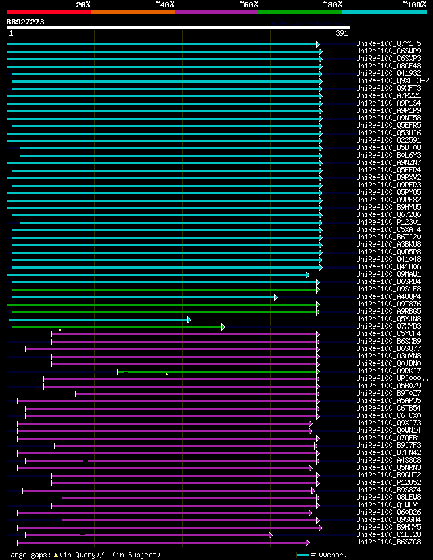Click the green UniRef100_A9RKI7 alignment bar
Screen dimensions: 433x560
219,372
